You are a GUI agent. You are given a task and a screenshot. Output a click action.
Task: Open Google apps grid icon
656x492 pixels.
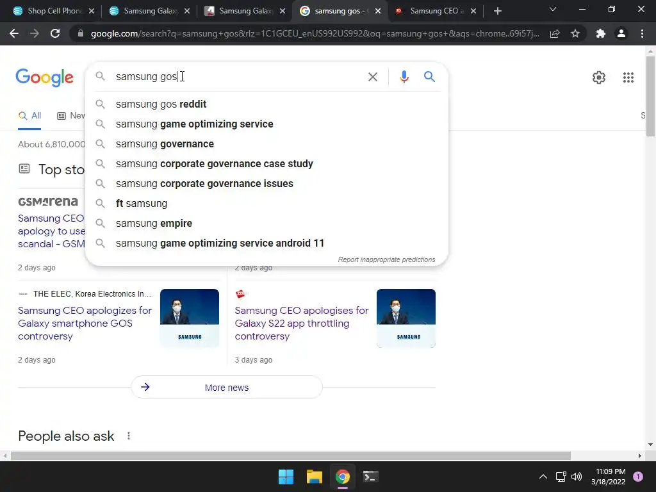tap(628, 78)
